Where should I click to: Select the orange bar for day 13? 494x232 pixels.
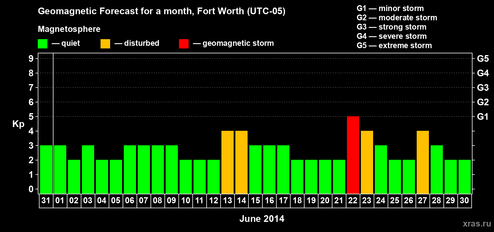point(228,162)
